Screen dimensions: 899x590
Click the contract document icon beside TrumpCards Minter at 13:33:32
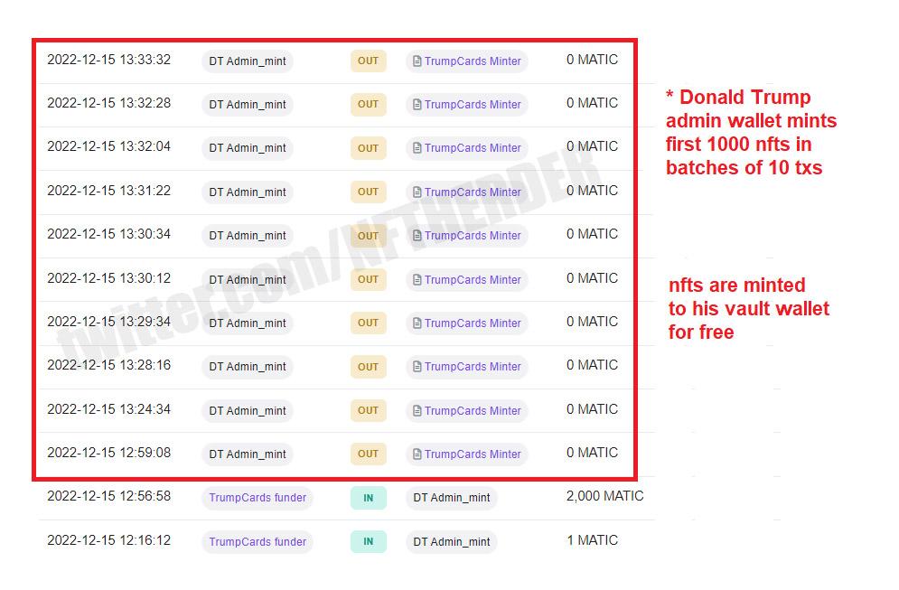[x=416, y=61]
